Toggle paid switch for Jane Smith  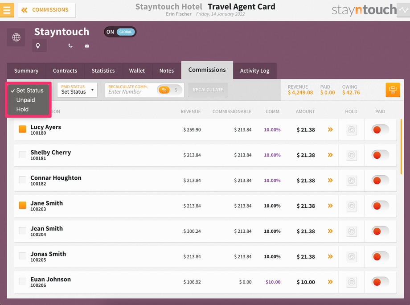tap(380, 206)
